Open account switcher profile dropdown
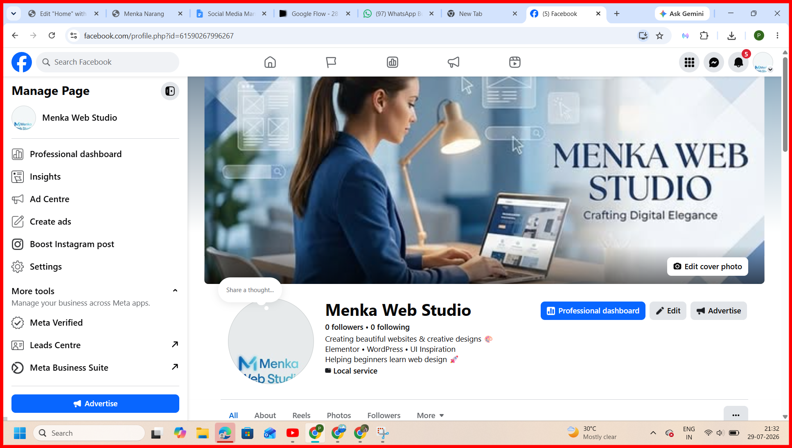Viewport: 792px width, 448px height. coord(763,62)
